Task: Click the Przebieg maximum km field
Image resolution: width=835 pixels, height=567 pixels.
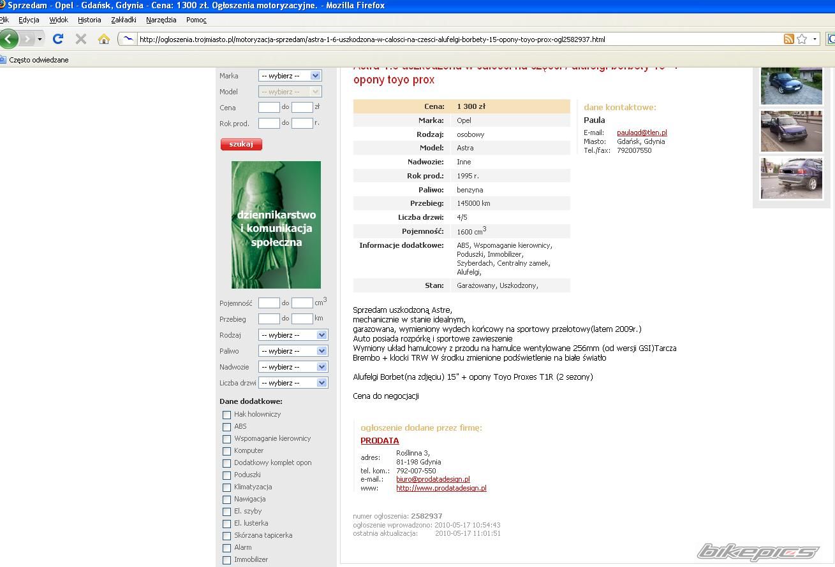Action: click(302, 319)
